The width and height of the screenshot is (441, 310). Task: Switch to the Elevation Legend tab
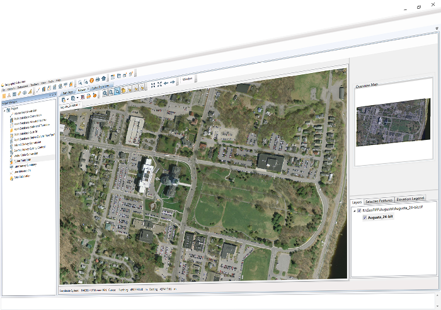pyautogui.click(x=410, y=198)
